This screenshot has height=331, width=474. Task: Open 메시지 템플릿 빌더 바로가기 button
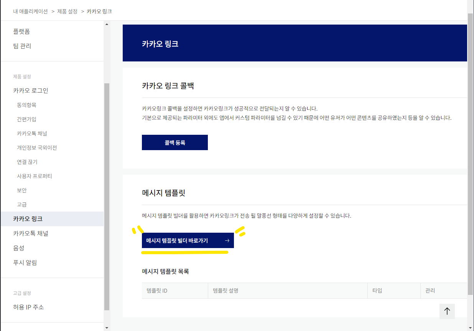(x=188, y=240)
